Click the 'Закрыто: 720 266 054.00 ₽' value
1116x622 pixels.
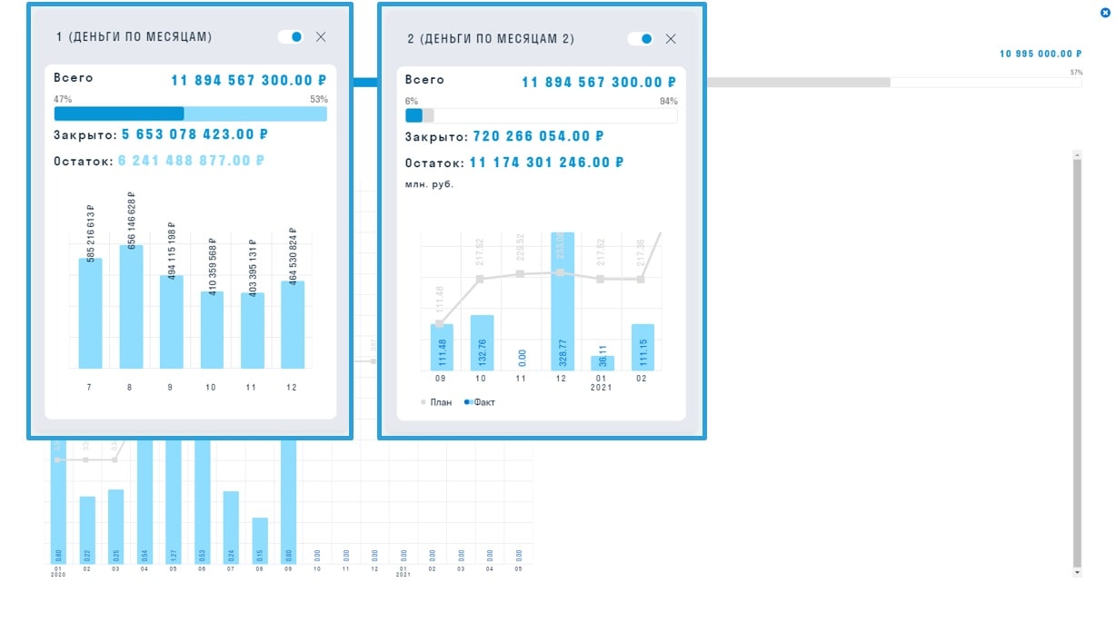point(539,136)
